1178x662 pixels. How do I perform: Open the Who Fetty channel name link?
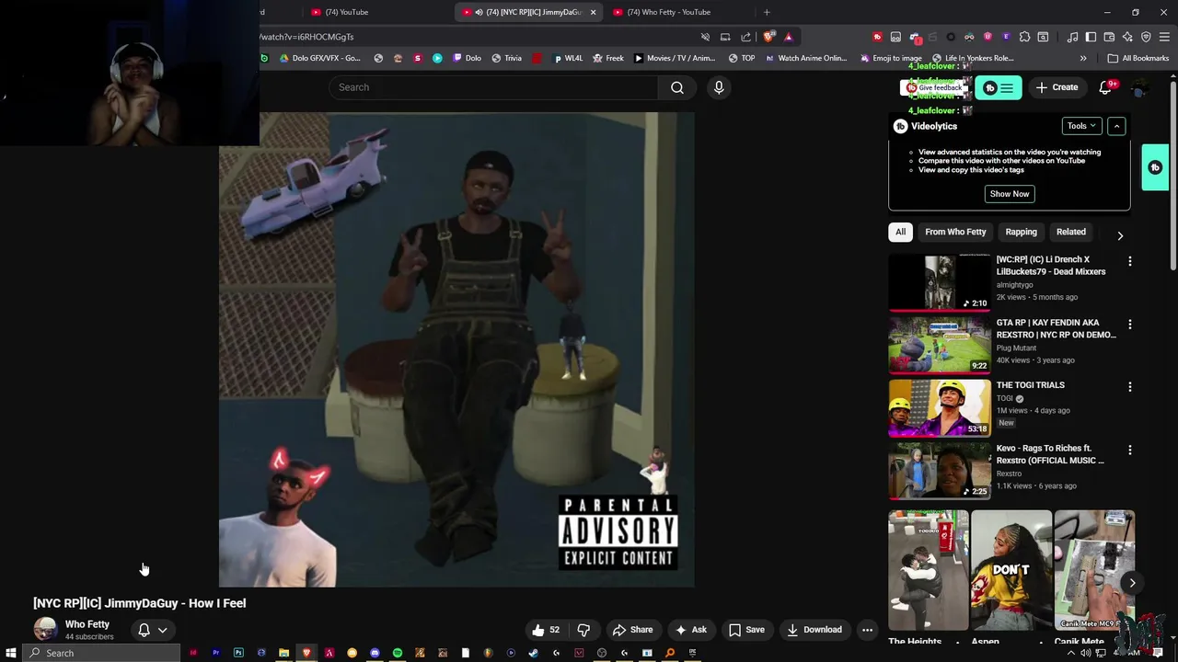87,624
